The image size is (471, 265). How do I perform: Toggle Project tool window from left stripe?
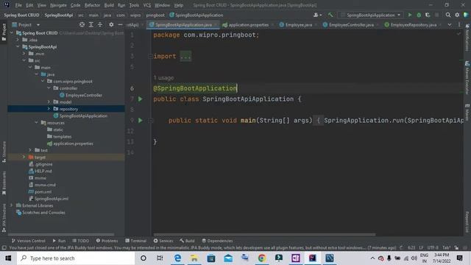[4, 32]
